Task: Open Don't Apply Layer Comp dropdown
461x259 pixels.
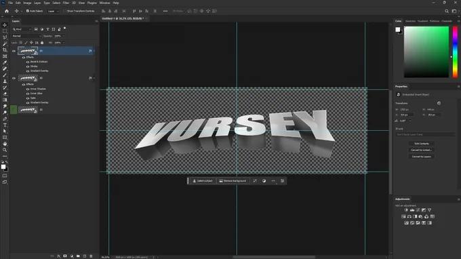Action: (426, 134)
